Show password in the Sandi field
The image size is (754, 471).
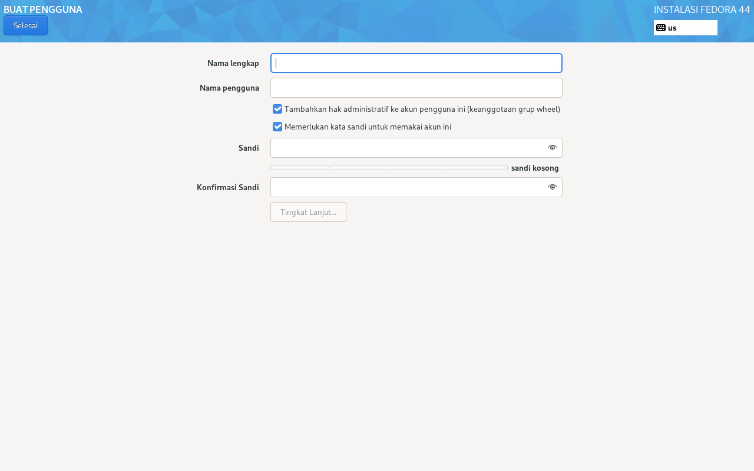tap(552, 148)
